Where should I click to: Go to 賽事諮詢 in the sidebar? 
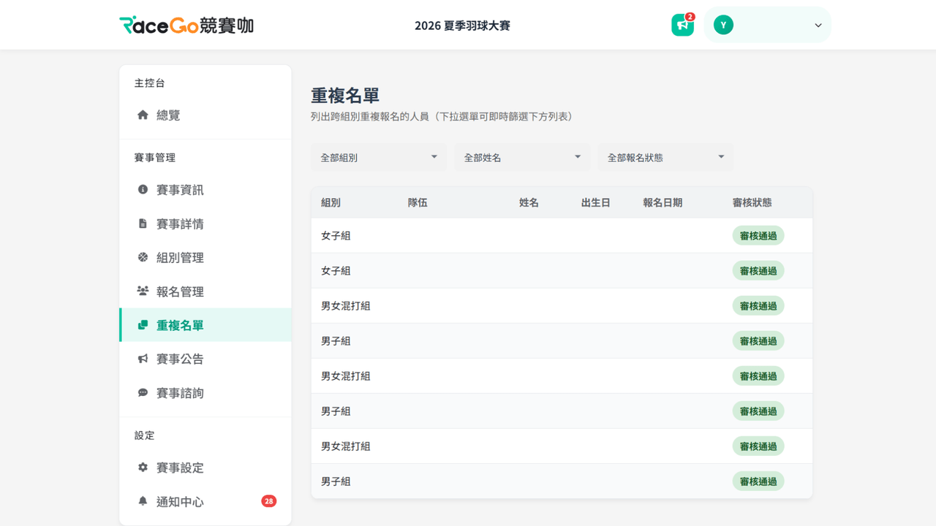point(205,393)
